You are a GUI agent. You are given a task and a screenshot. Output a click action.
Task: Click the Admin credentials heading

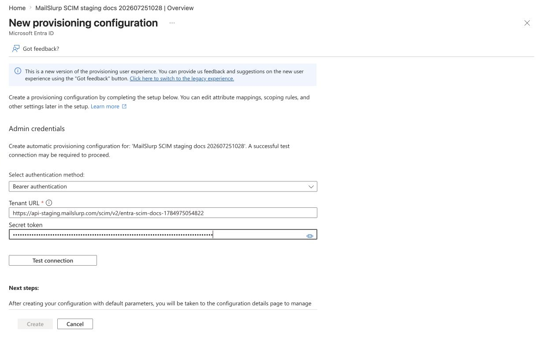pyautogui.click(x=37, y=129)
